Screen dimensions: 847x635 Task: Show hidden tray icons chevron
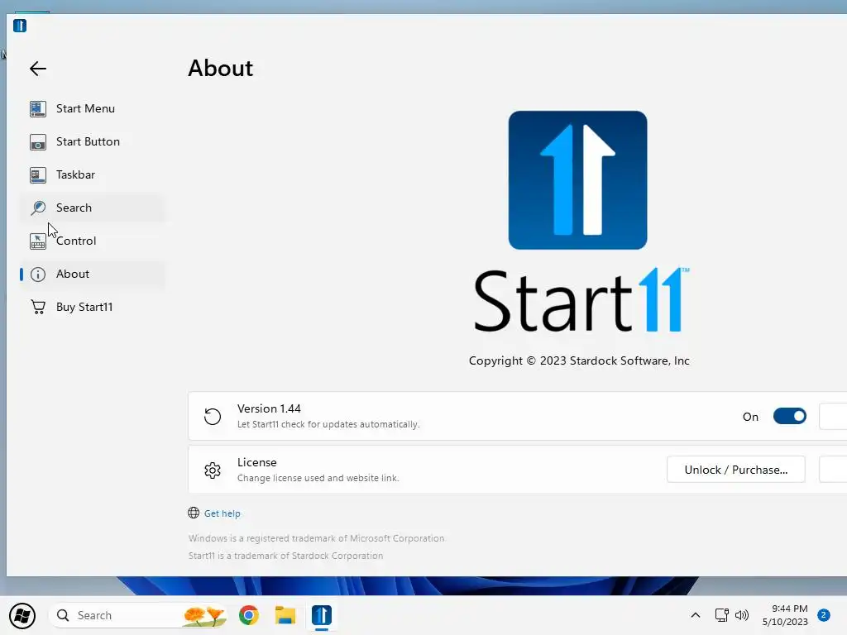tap(696, 615)
